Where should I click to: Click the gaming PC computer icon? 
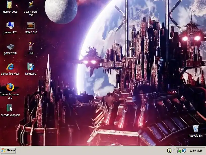point(10,25)
